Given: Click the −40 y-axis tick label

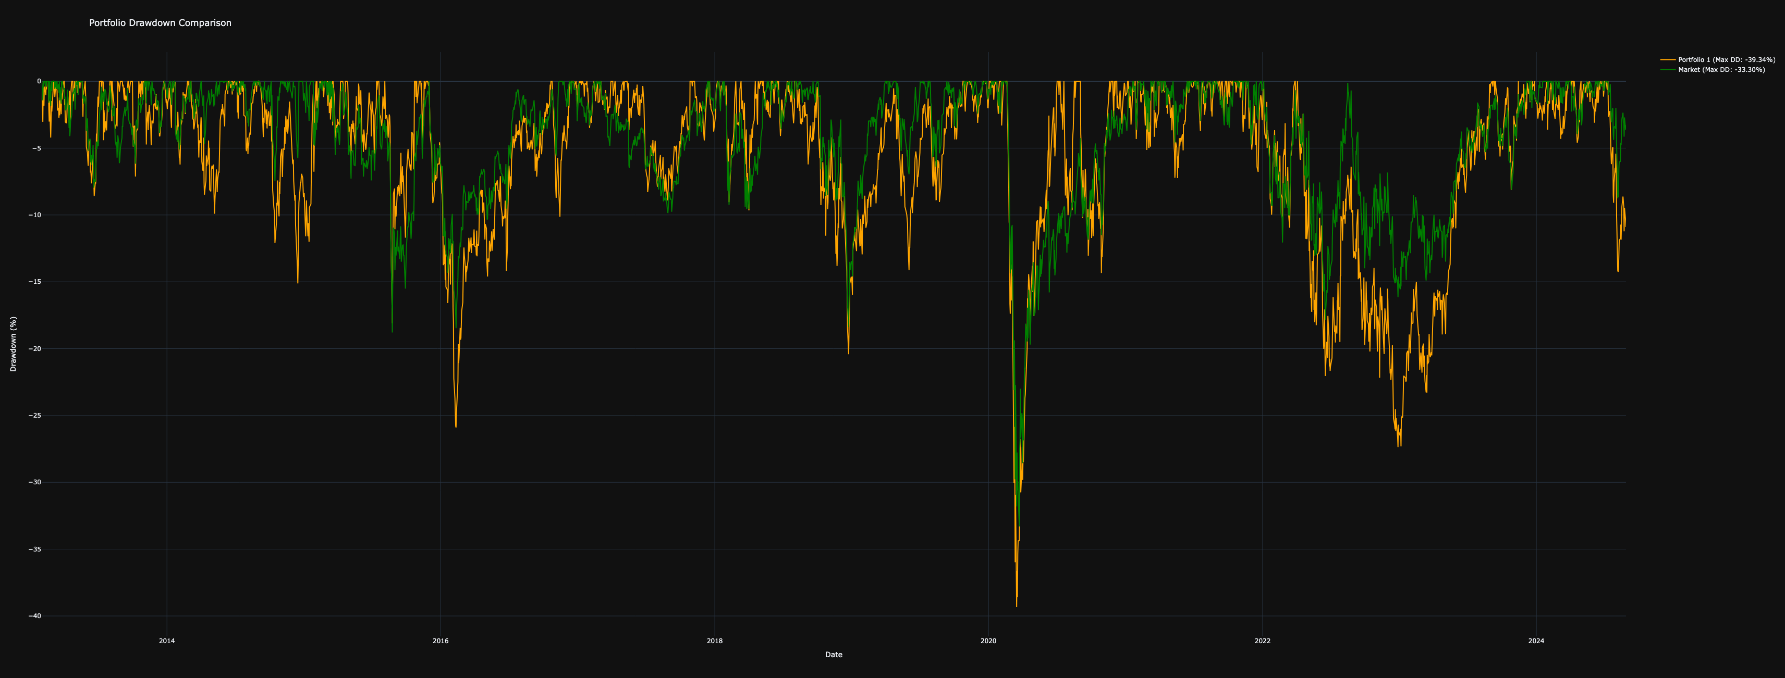Looking at the screenshot, I should pyautogui.click(x=33, y=616).
